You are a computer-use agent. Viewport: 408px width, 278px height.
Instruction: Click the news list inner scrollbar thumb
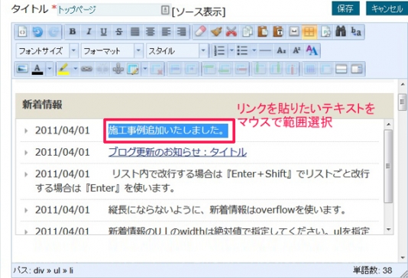click(x=388, y=166)
